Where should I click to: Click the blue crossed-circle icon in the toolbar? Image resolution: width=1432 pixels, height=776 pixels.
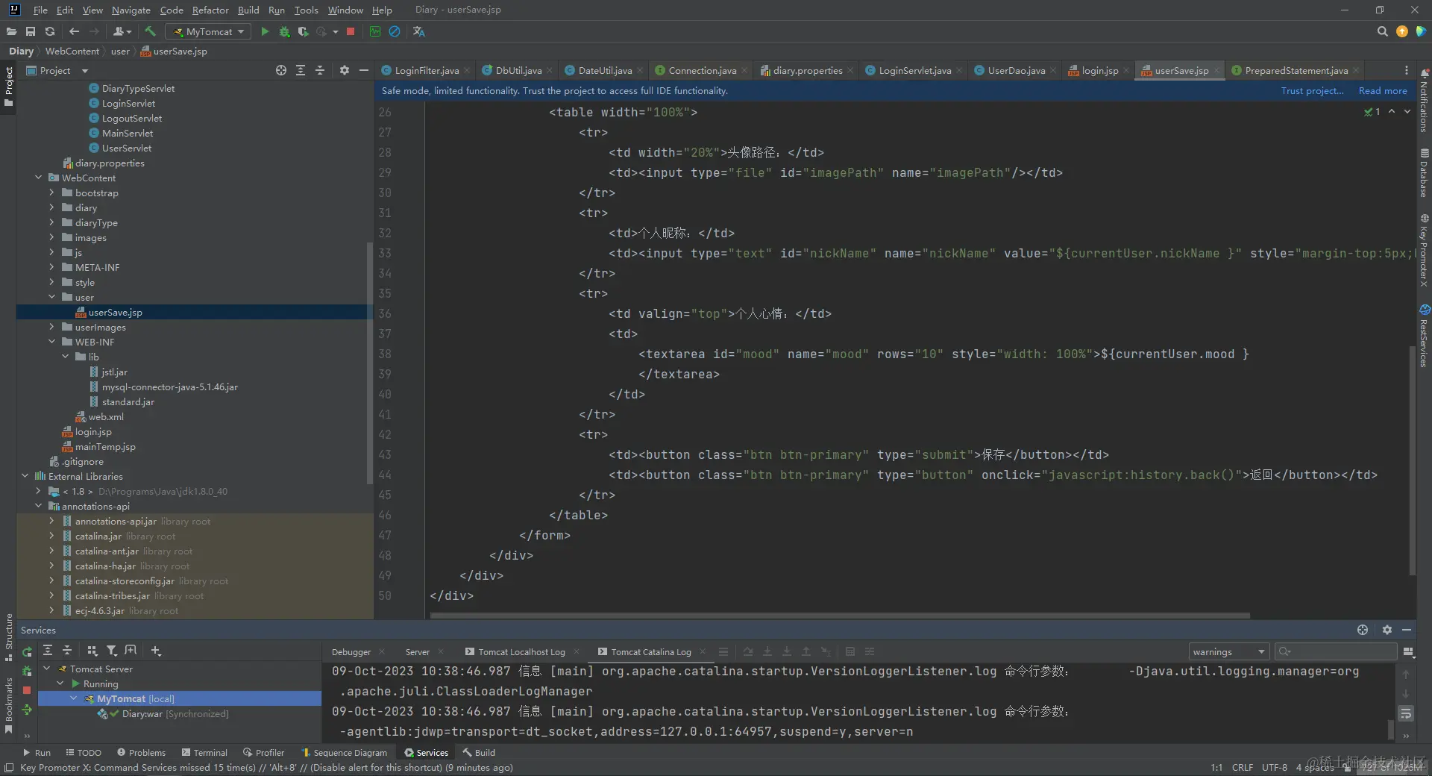click(395, 31)
